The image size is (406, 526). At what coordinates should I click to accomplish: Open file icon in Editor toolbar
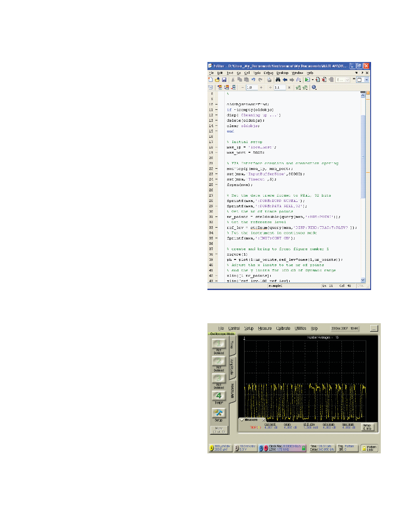(217, 80)
